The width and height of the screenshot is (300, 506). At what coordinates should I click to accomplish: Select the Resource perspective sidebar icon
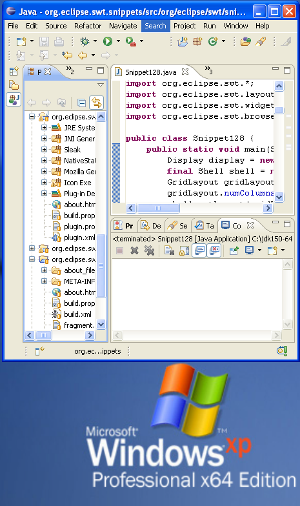click(14, 85)
